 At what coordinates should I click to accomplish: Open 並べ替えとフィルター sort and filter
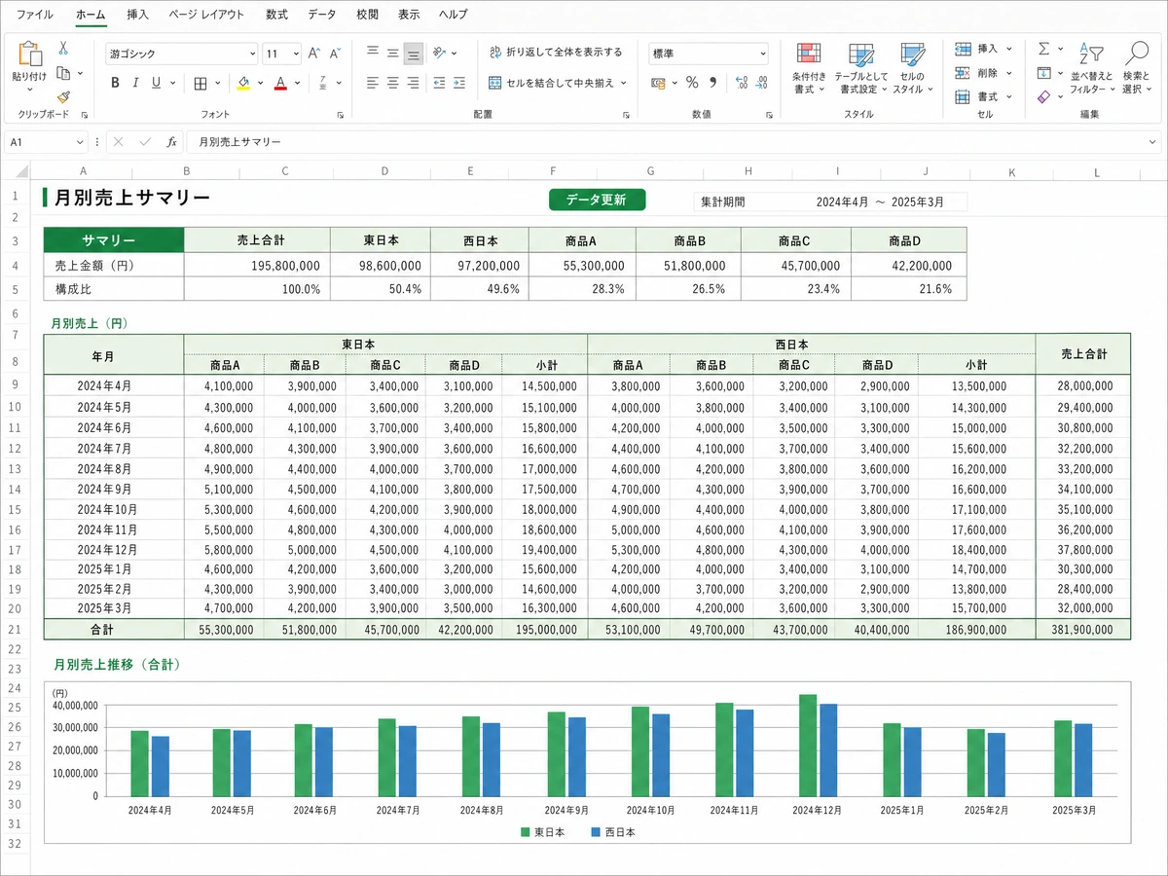point(1091,68)
